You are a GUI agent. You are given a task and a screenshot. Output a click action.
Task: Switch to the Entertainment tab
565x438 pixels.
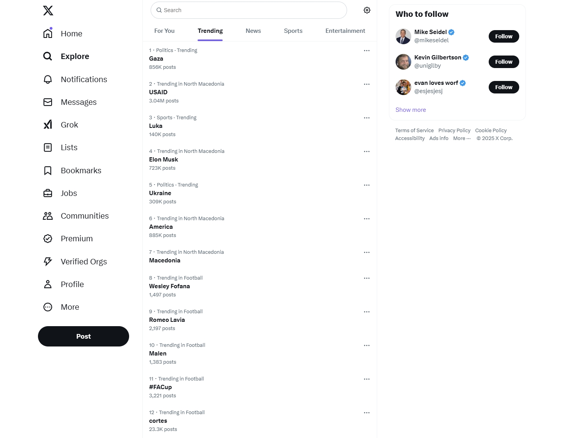click(345, 31)
